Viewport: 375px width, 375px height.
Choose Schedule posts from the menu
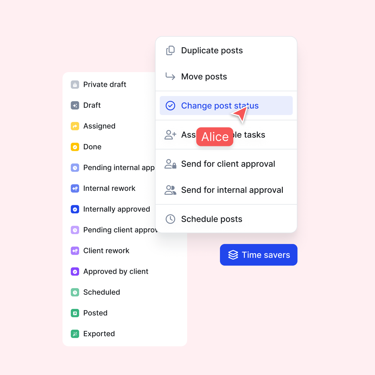pyautogui.click(x=226, y=219)
